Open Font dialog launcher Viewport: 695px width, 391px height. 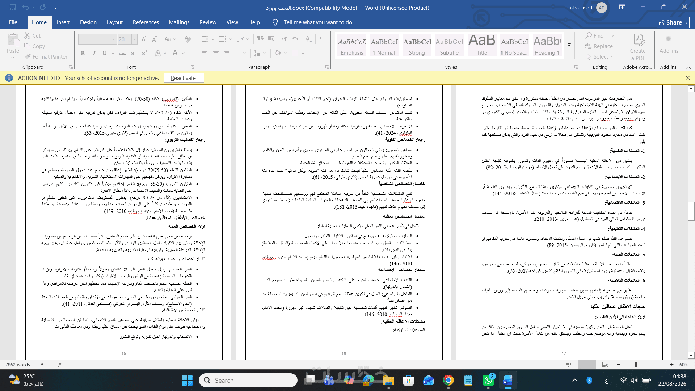pyautogui.click(x=193, y=67)
